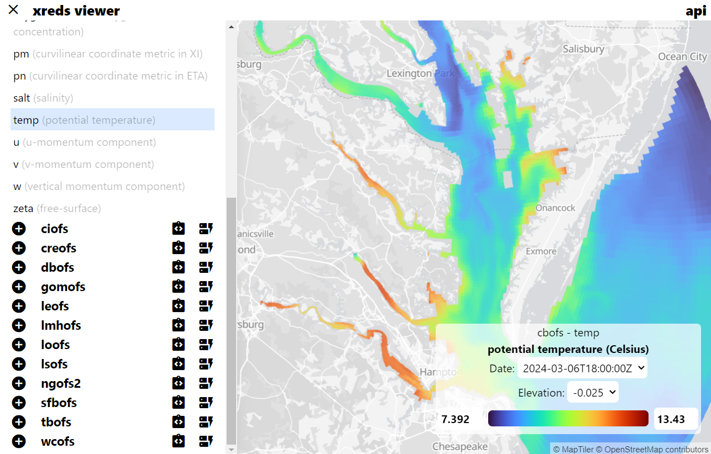Expand the dbofs dataset with plus icon
The image size is (711, 454).
click(x=19, y=267)
